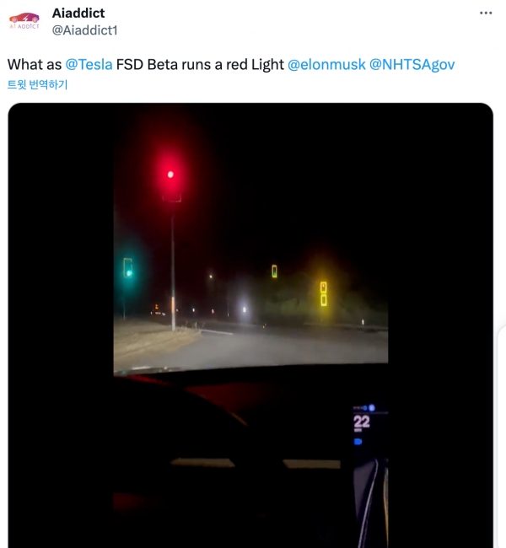Click the tweet text 'FSD Beta runs a red Light'
506x548 pixels.
coord(200,65)
